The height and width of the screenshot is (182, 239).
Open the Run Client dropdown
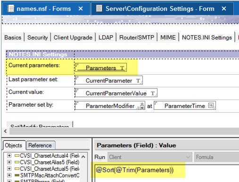pyautogui.click(x=150, y=157)
